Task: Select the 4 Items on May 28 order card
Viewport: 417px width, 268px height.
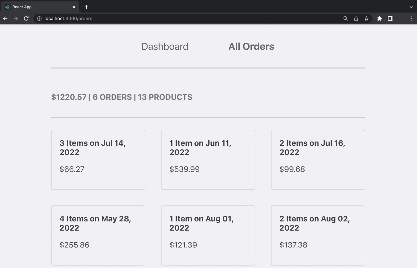Action: (98, 235)
